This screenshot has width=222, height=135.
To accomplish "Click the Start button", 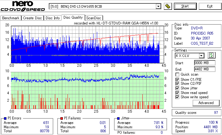I will [185, 6].
